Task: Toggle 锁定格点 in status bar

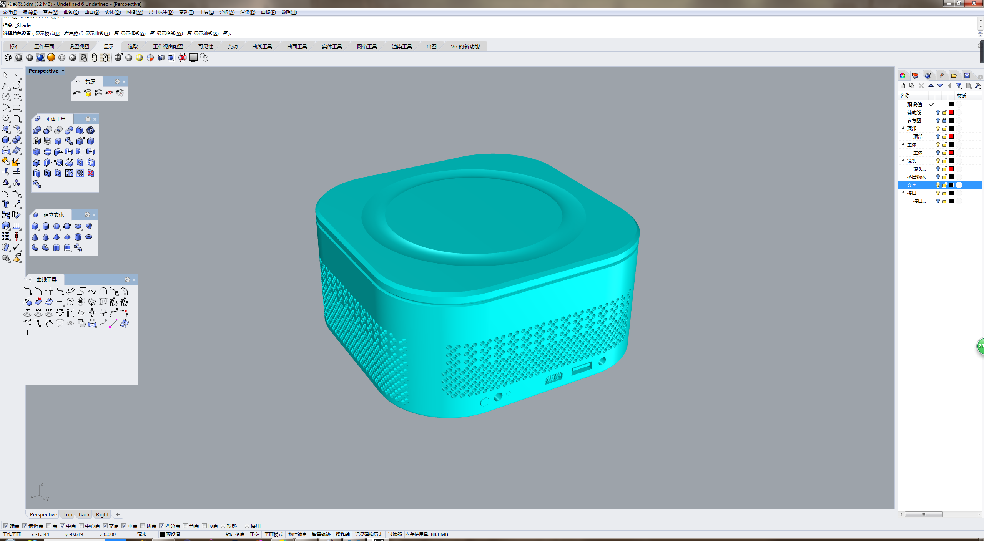Action: tap(235, 534)
